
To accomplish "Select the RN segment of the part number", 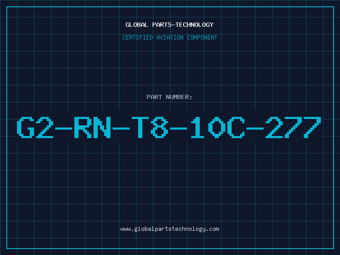I will click(92, 127).
